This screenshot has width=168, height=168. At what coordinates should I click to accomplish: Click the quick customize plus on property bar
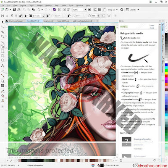click(x=115, y=16)
